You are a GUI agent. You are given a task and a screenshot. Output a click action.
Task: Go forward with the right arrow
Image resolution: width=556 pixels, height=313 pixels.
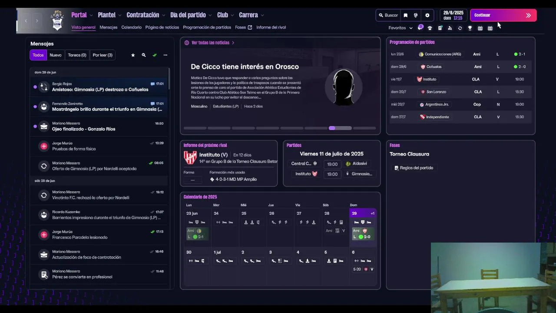pyautogui.click(x=37, y=20)
